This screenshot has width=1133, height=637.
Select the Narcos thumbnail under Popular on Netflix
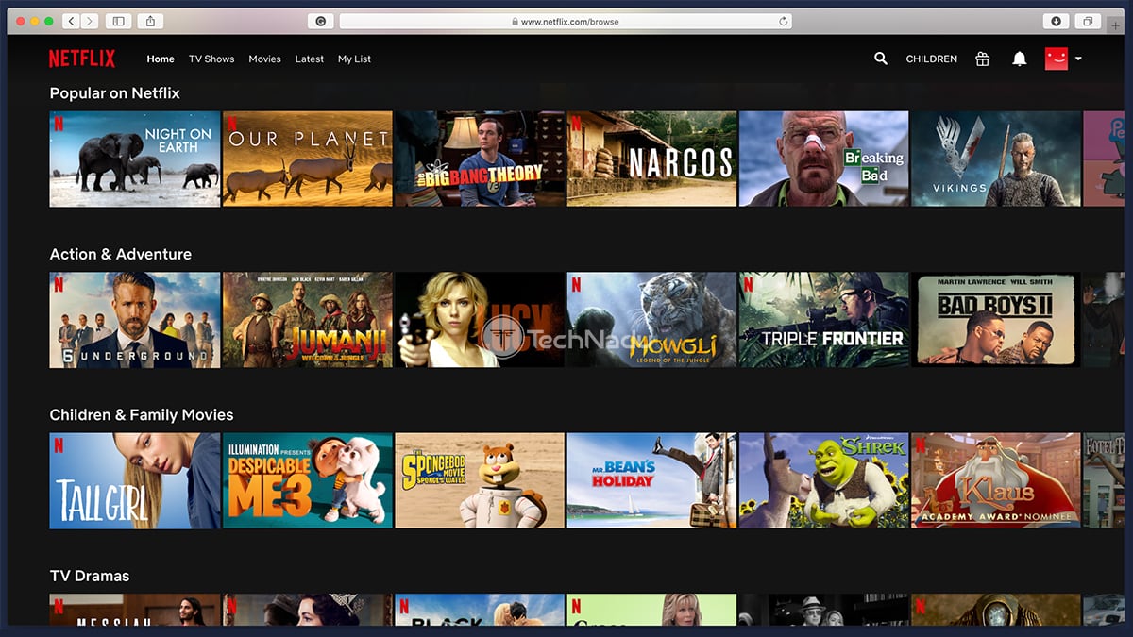651,158
